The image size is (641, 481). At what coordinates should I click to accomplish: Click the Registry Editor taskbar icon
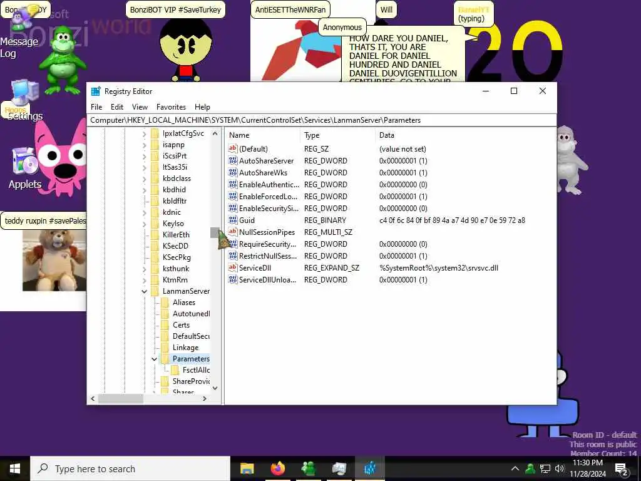coord(370,468)
